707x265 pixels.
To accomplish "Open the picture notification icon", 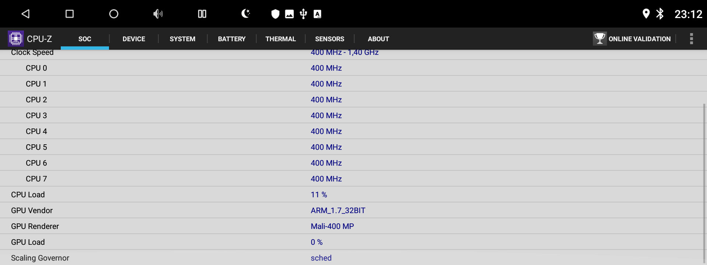I will pyautogui.click(x=289, y=14).
